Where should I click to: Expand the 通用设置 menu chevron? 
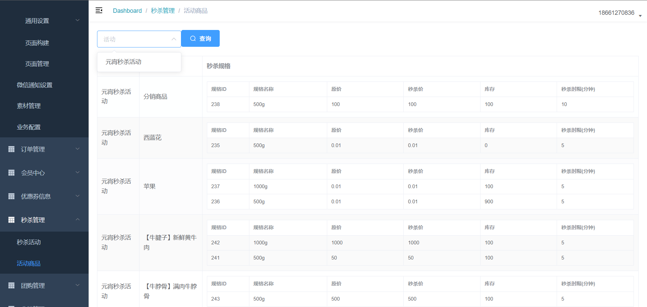point(78,20)
